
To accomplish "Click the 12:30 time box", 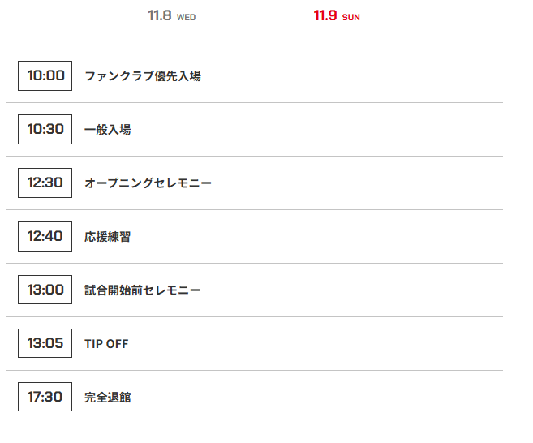I will click(x=45, y=183).
